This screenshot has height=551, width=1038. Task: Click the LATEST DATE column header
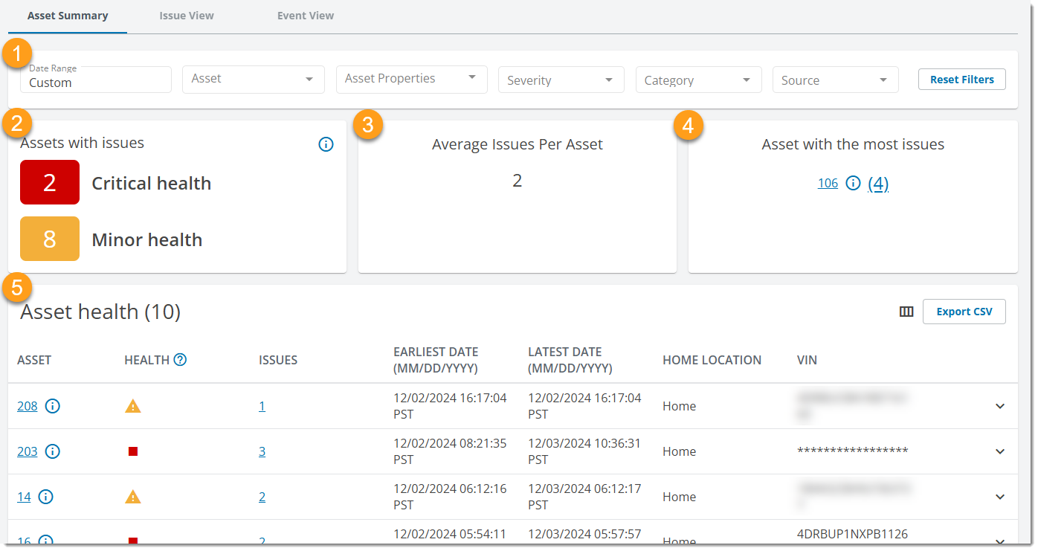(570, 360)
